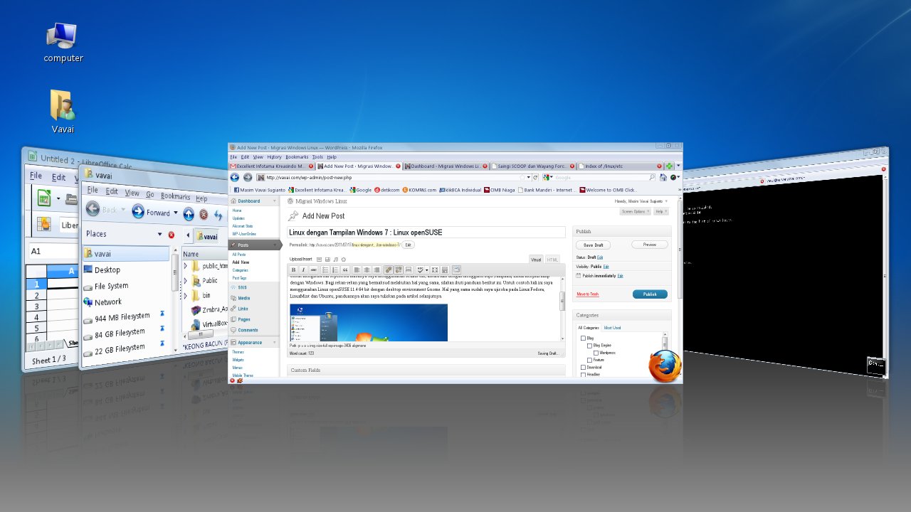Image resolution: width=911 pixels, height=512 pixels.
Task: Open the spellcheck language dropdown arrow
Action: click(427, 270)
